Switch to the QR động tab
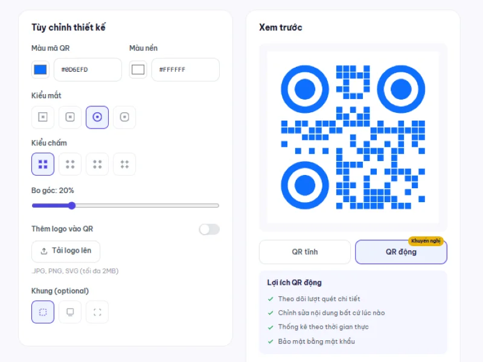483x362 pixels. pos(401,252)
